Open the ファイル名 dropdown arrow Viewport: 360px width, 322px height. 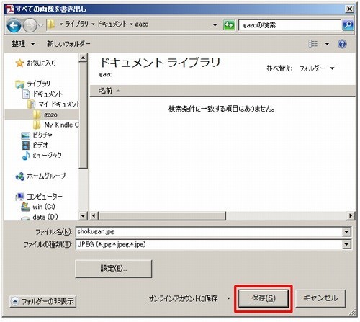346,232
